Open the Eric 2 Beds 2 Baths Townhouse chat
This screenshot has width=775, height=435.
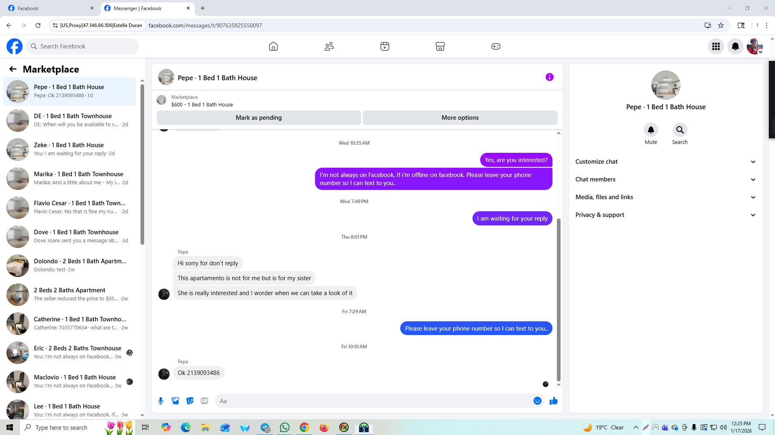coord(70,352)
